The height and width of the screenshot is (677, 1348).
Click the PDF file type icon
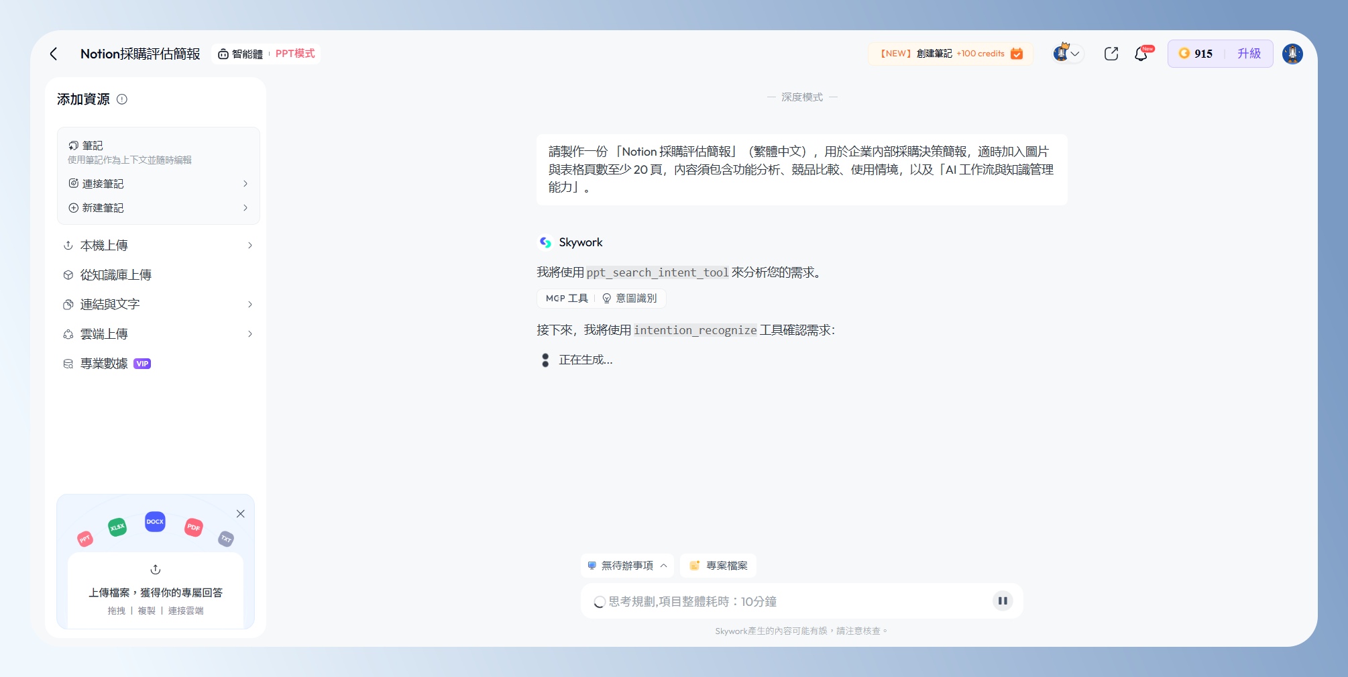[194, 527]
